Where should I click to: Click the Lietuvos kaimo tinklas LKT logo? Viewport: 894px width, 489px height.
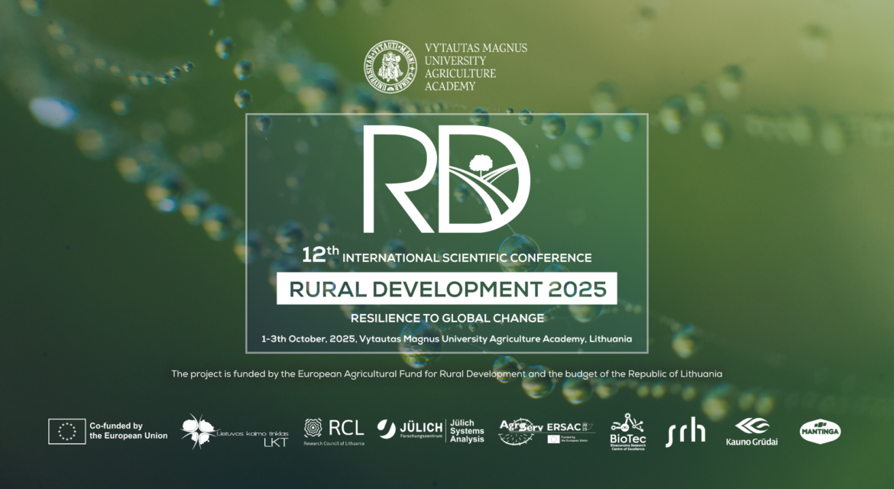point(235,432)
